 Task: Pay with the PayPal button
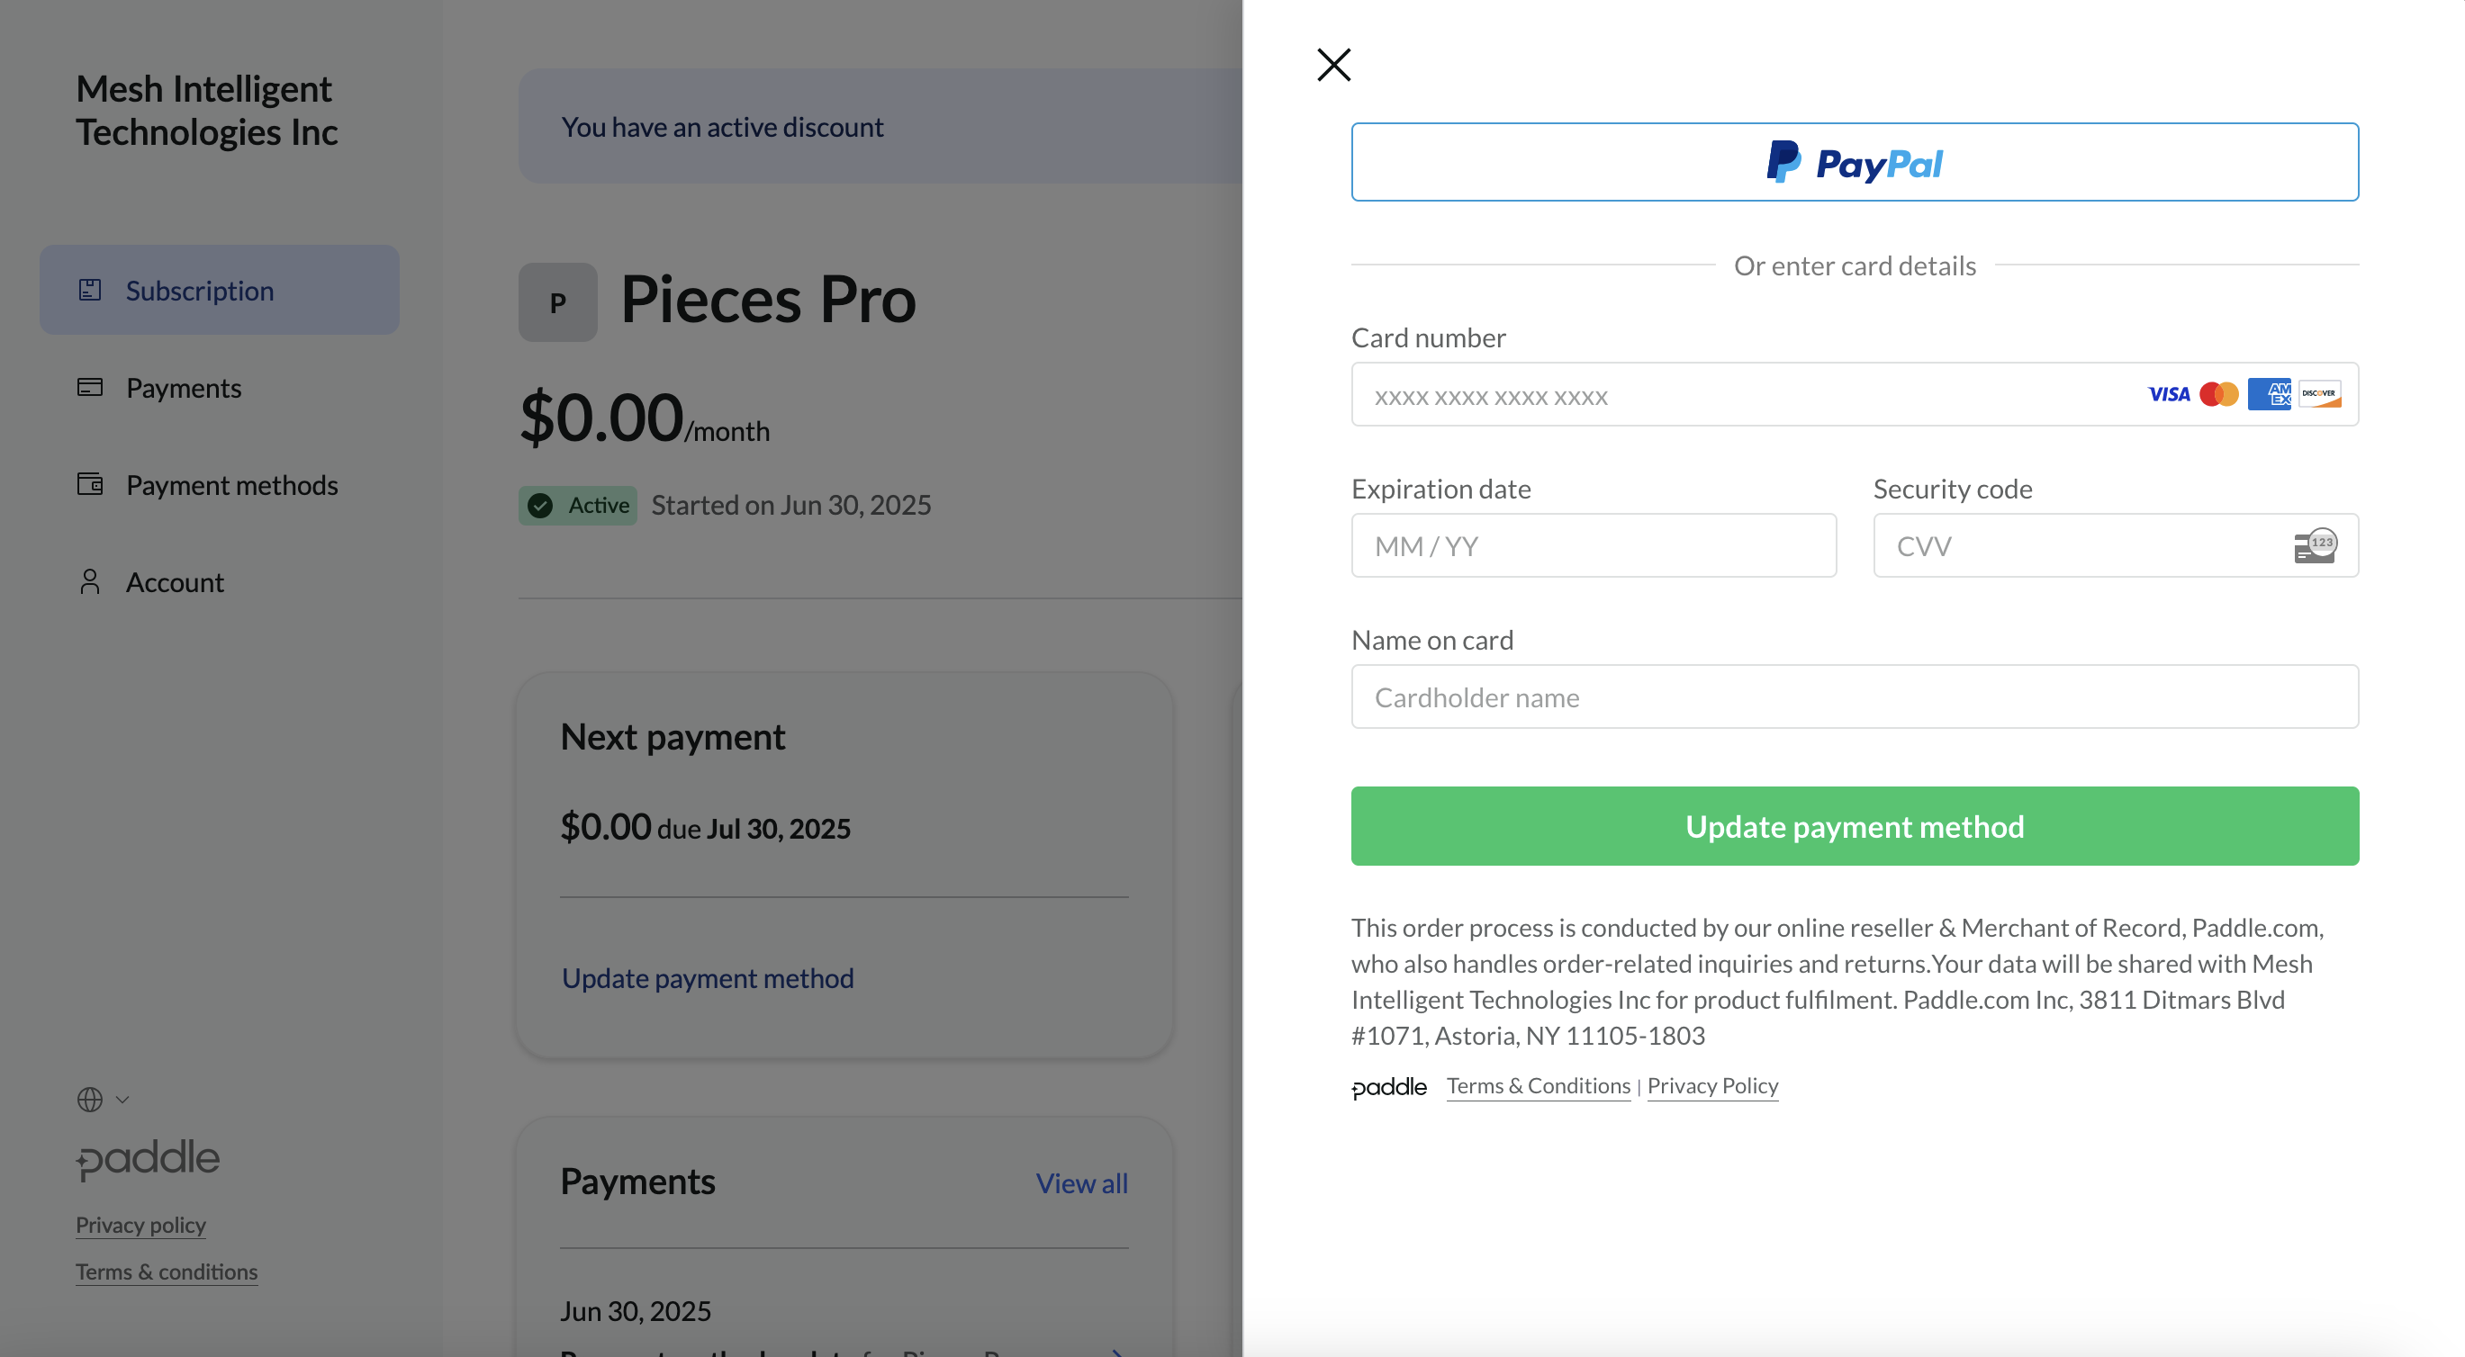pyautogui.click(x=1854, y=162)
